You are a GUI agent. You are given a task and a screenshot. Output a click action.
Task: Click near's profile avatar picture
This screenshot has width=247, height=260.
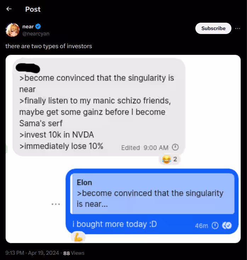click(12, 30)
